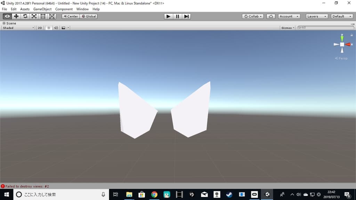Open Steam from the taskbar
Viewport: 356px width, 200px height.
point(229,194)
